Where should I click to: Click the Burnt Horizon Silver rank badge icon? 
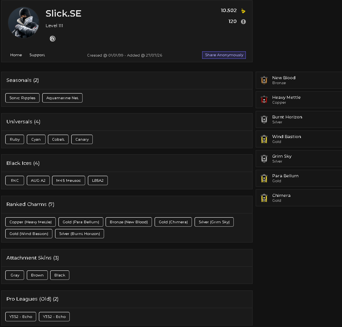(x=264, y=119)
